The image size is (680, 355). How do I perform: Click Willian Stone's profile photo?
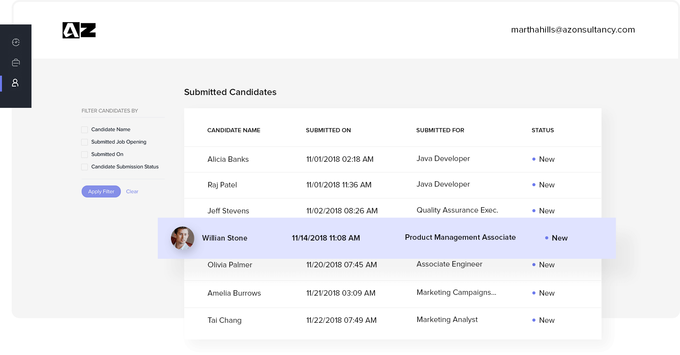tap(183, 238)
